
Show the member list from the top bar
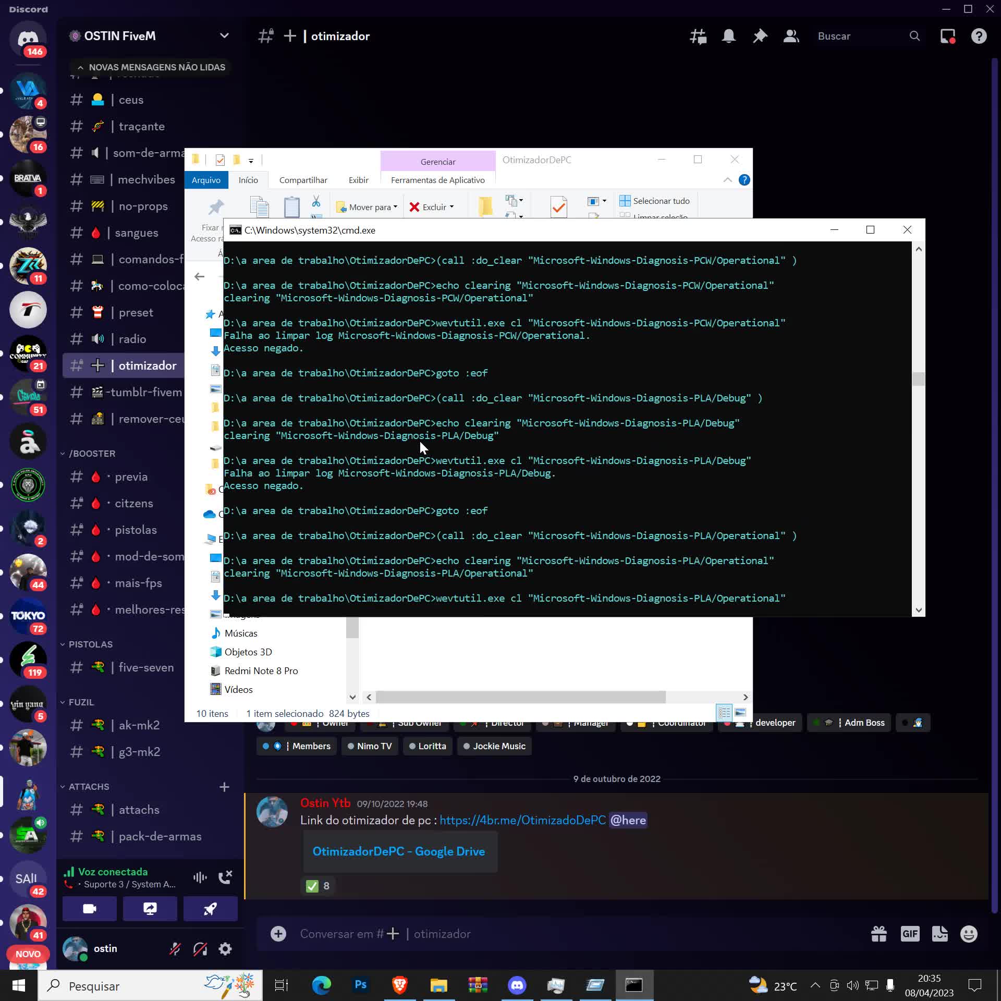tap(791, 36)
